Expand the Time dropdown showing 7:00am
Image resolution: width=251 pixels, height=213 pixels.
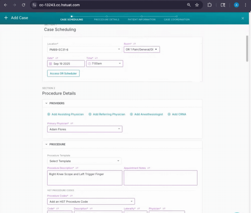105,64
